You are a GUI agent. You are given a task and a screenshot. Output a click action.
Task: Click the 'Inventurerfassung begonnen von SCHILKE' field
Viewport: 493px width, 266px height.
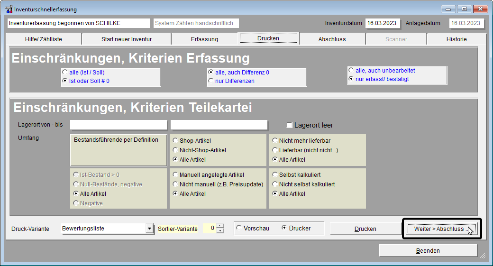[x=79, y=23]
